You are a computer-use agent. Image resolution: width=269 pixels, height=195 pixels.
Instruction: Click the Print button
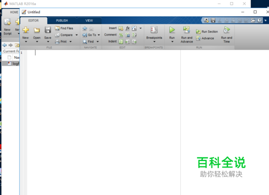coord(61,41)
